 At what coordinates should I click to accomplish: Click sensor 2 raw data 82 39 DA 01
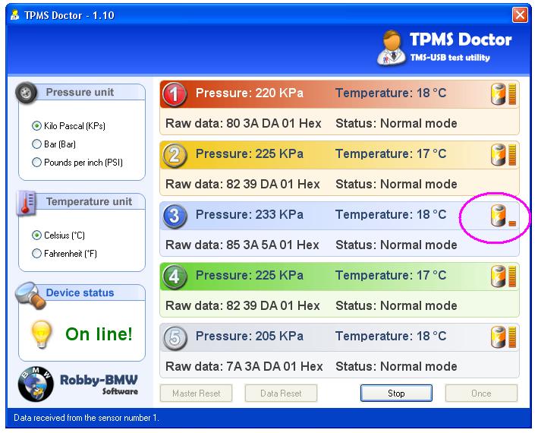[243, 184]
